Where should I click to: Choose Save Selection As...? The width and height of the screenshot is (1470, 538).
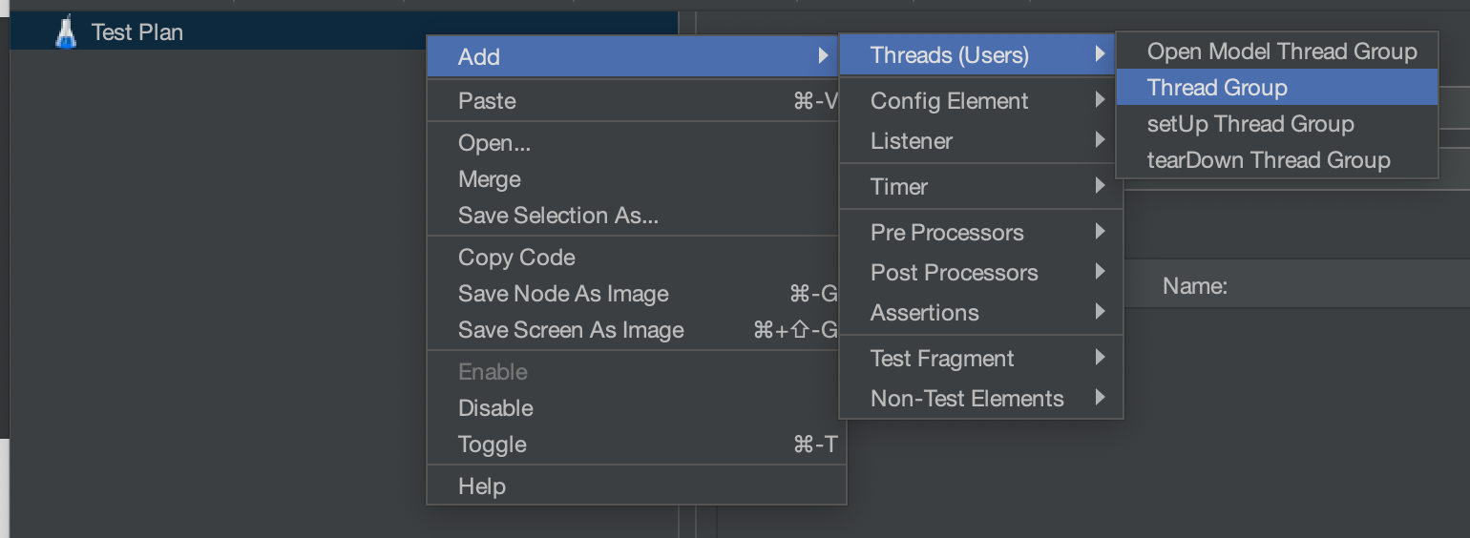click(636, 216)
